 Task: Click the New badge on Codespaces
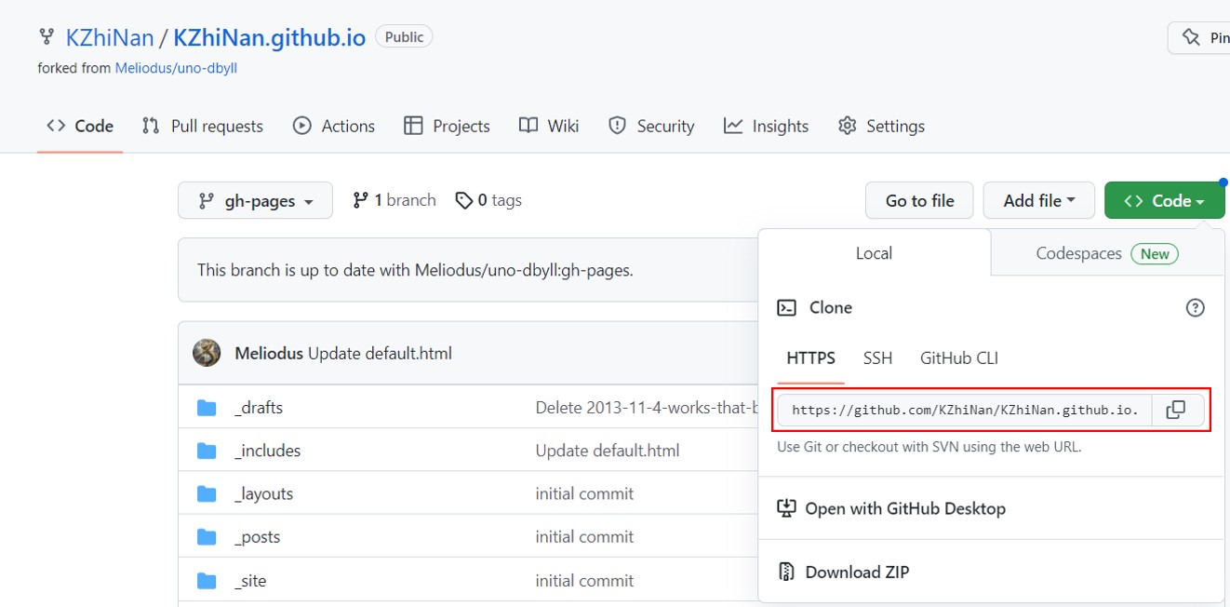(x=1155, y=253)
